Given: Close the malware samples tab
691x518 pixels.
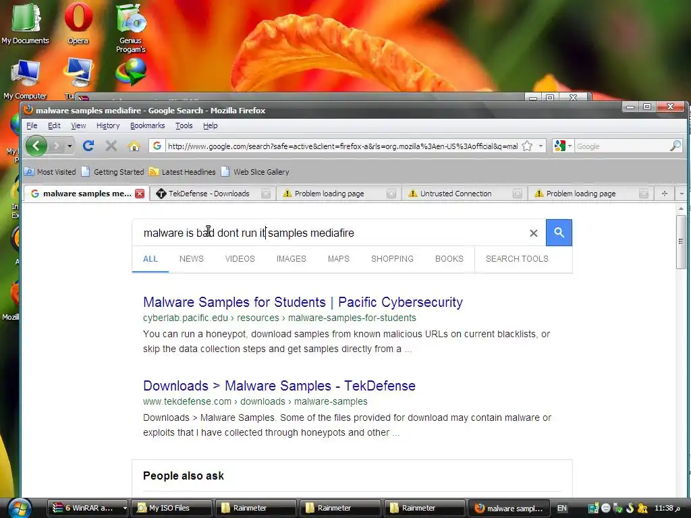Looking at the screenshot, I should pyautogui.click(x=139, y=194).
